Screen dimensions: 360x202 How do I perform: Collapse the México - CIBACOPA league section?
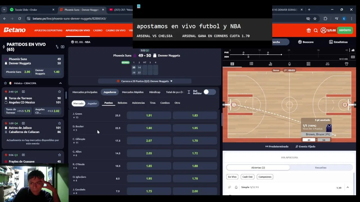coord(60,83)
